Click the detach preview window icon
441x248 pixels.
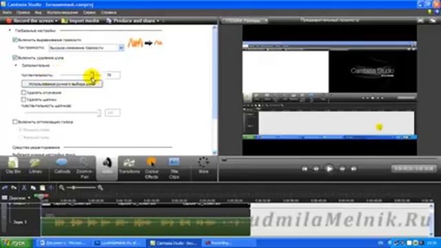[x=433, y=20]
